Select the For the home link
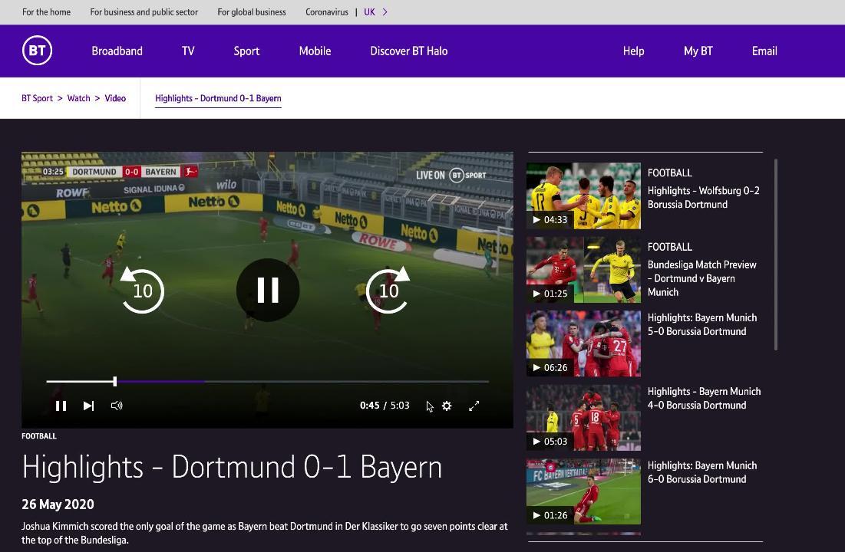Viewport: 845px width, 552px height. 46,11
